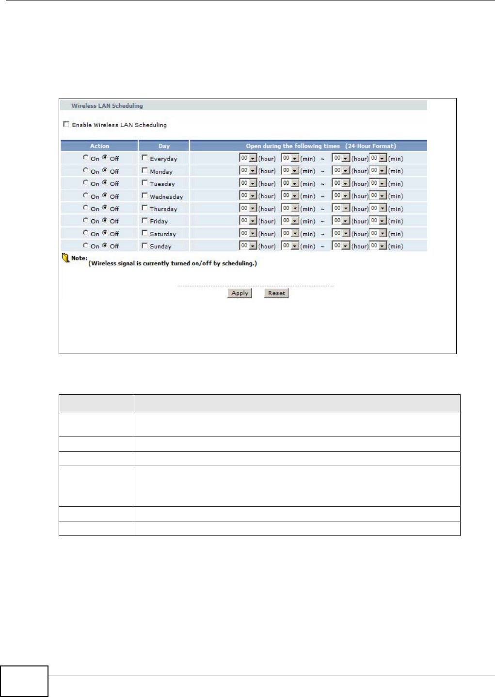Screen dimensions: 495x697
Task: Open Saturday start minute dropdown
Action: [x=290, y=234]
